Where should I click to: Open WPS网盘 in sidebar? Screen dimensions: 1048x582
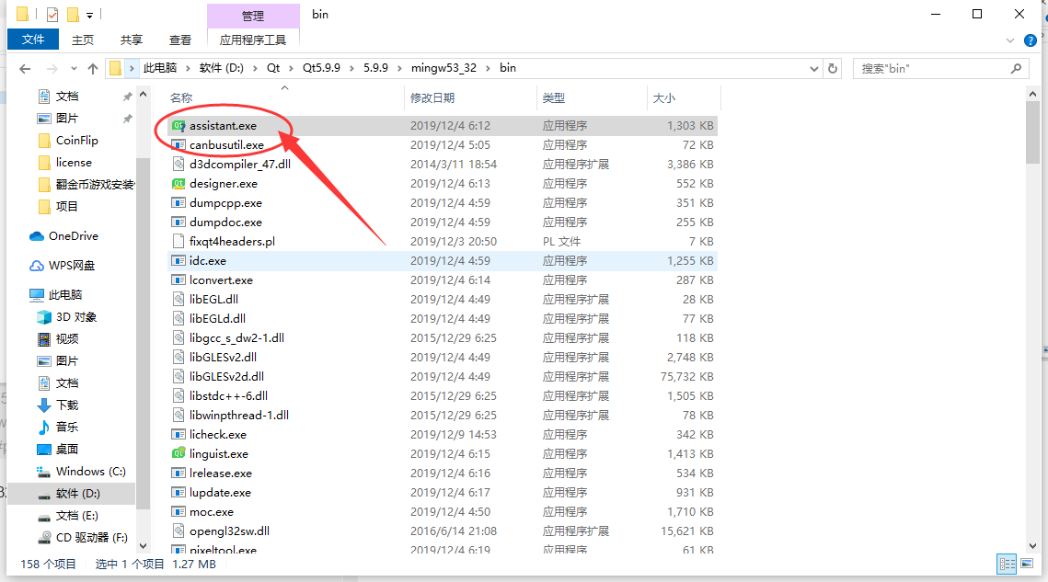[72, 266]
